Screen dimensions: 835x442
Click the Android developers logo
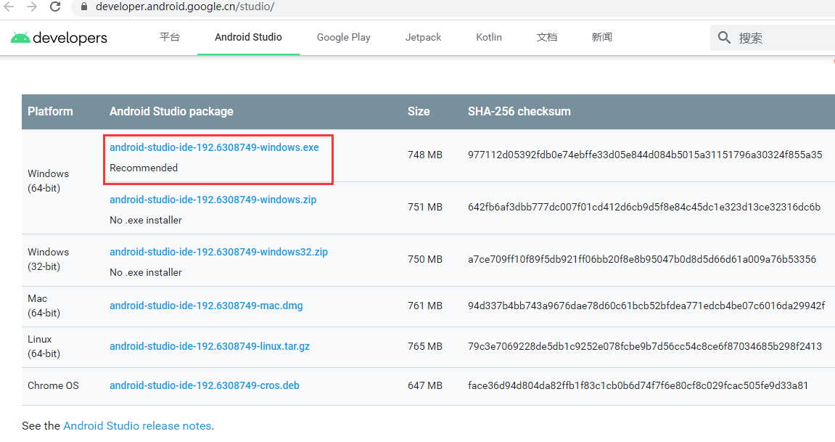tap(59, 38)
